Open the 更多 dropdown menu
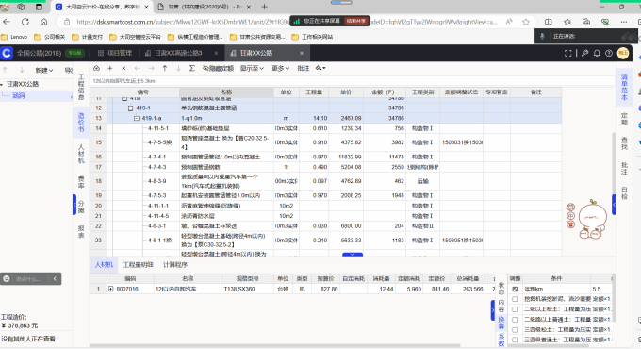This screenshot has width=641, height=349. click(x=281, y=68)
